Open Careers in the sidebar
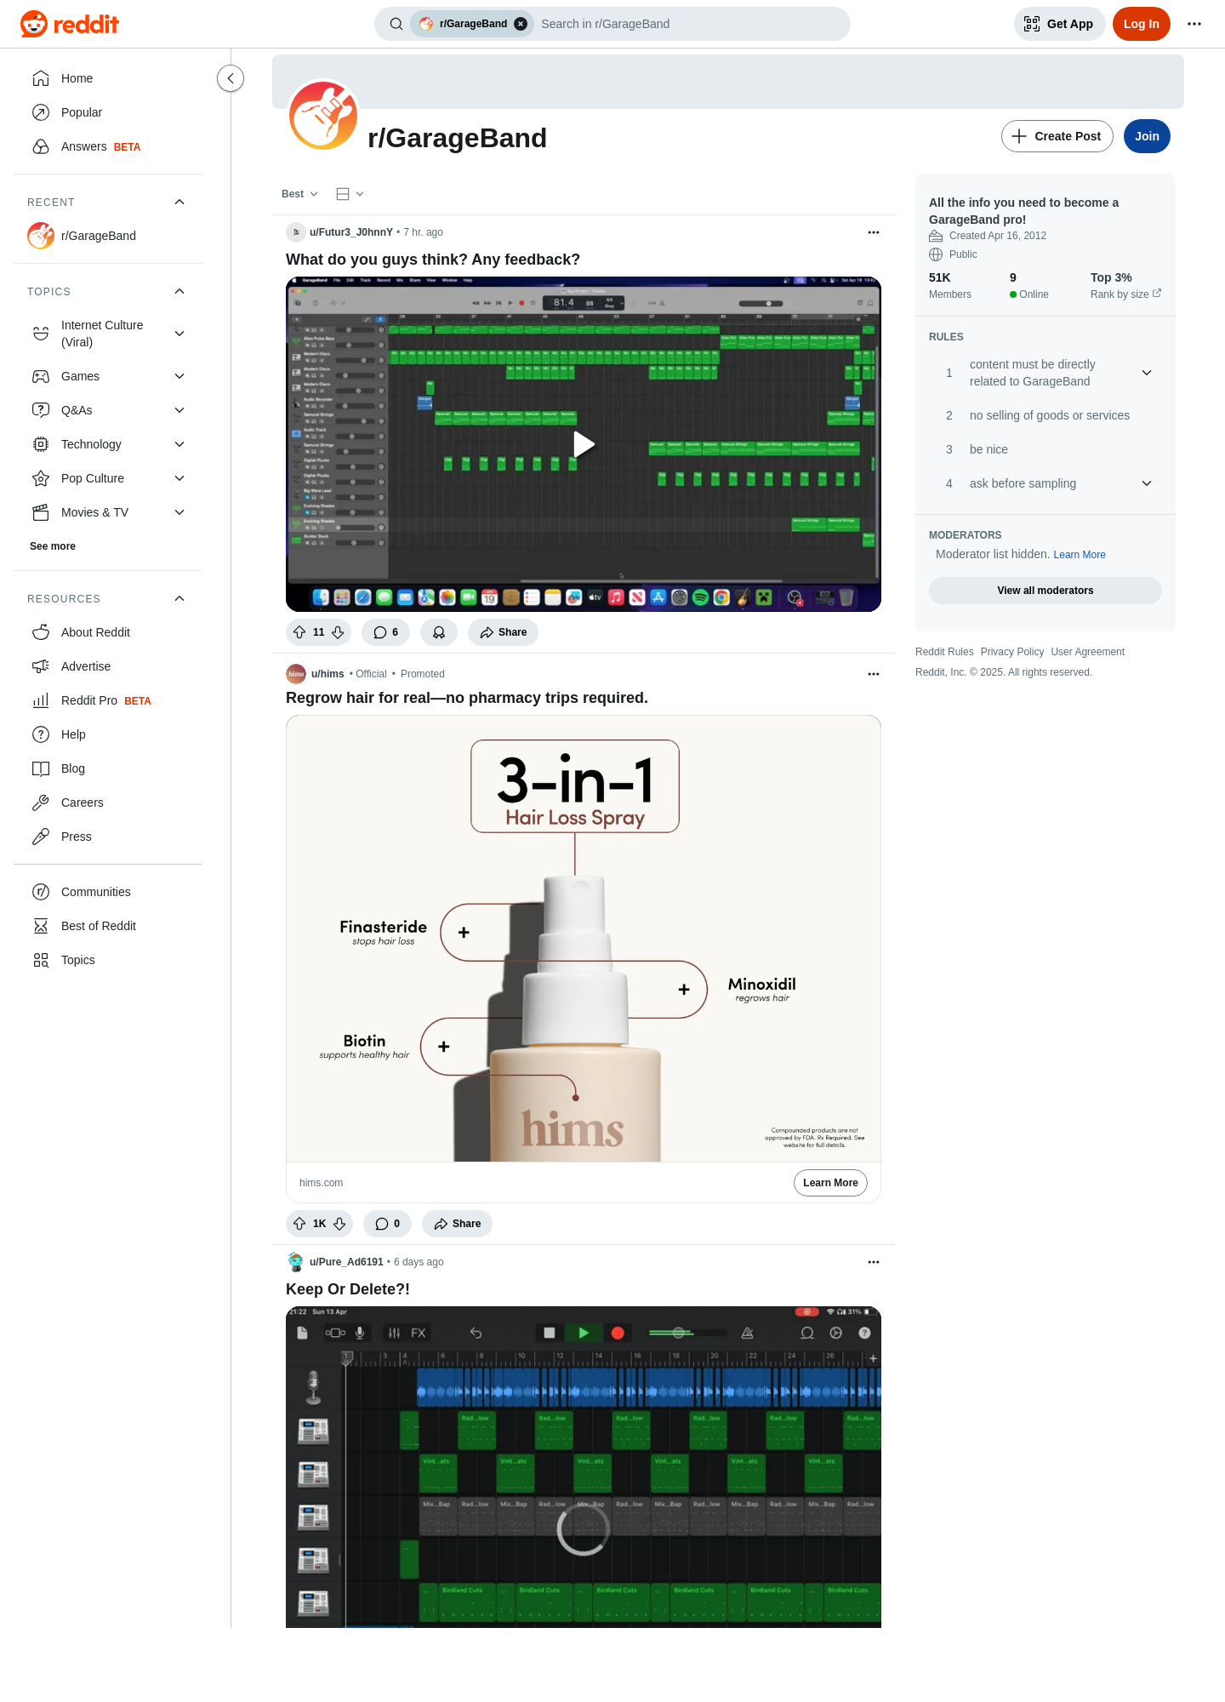 (107, 802)
